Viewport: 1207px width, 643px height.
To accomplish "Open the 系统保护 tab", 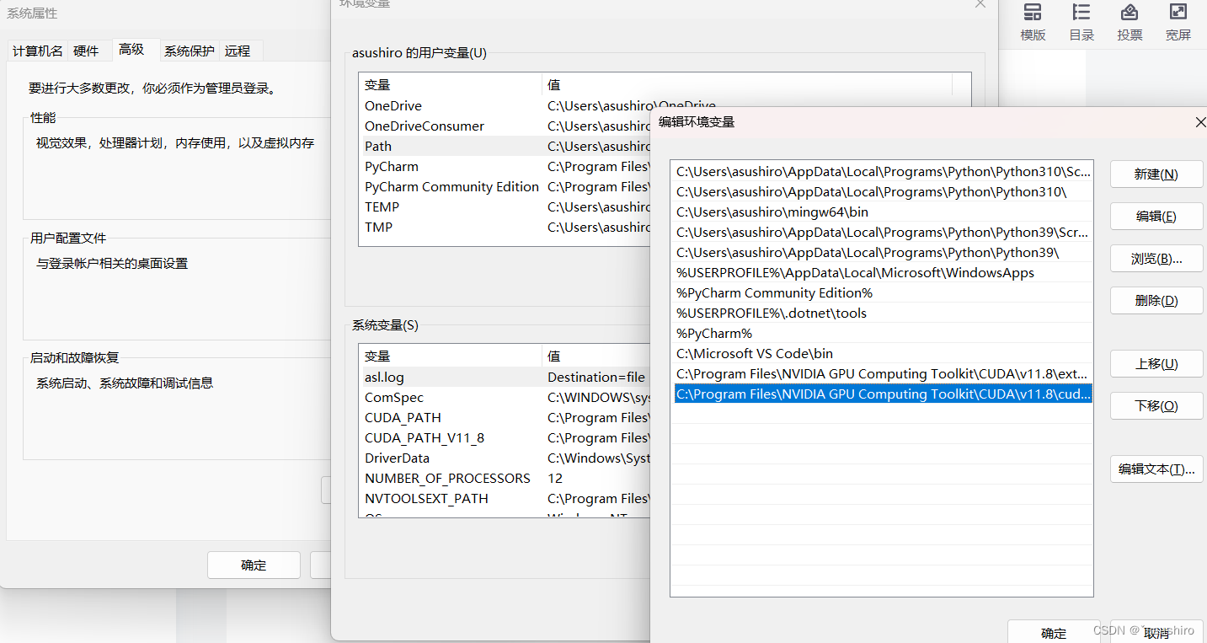I will tap(189, 51).
